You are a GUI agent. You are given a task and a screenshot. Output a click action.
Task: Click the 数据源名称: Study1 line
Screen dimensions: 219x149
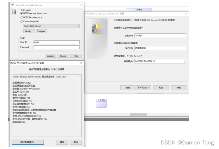(x=22, y=83)
